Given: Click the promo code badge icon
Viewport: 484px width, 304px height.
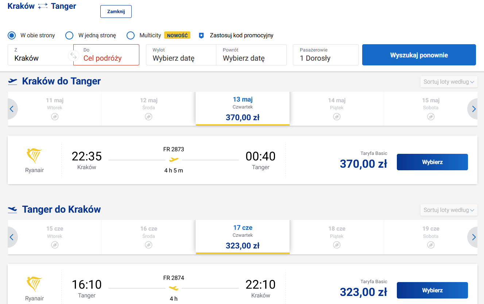Looking at the screenshot, I should click(201, 35).
